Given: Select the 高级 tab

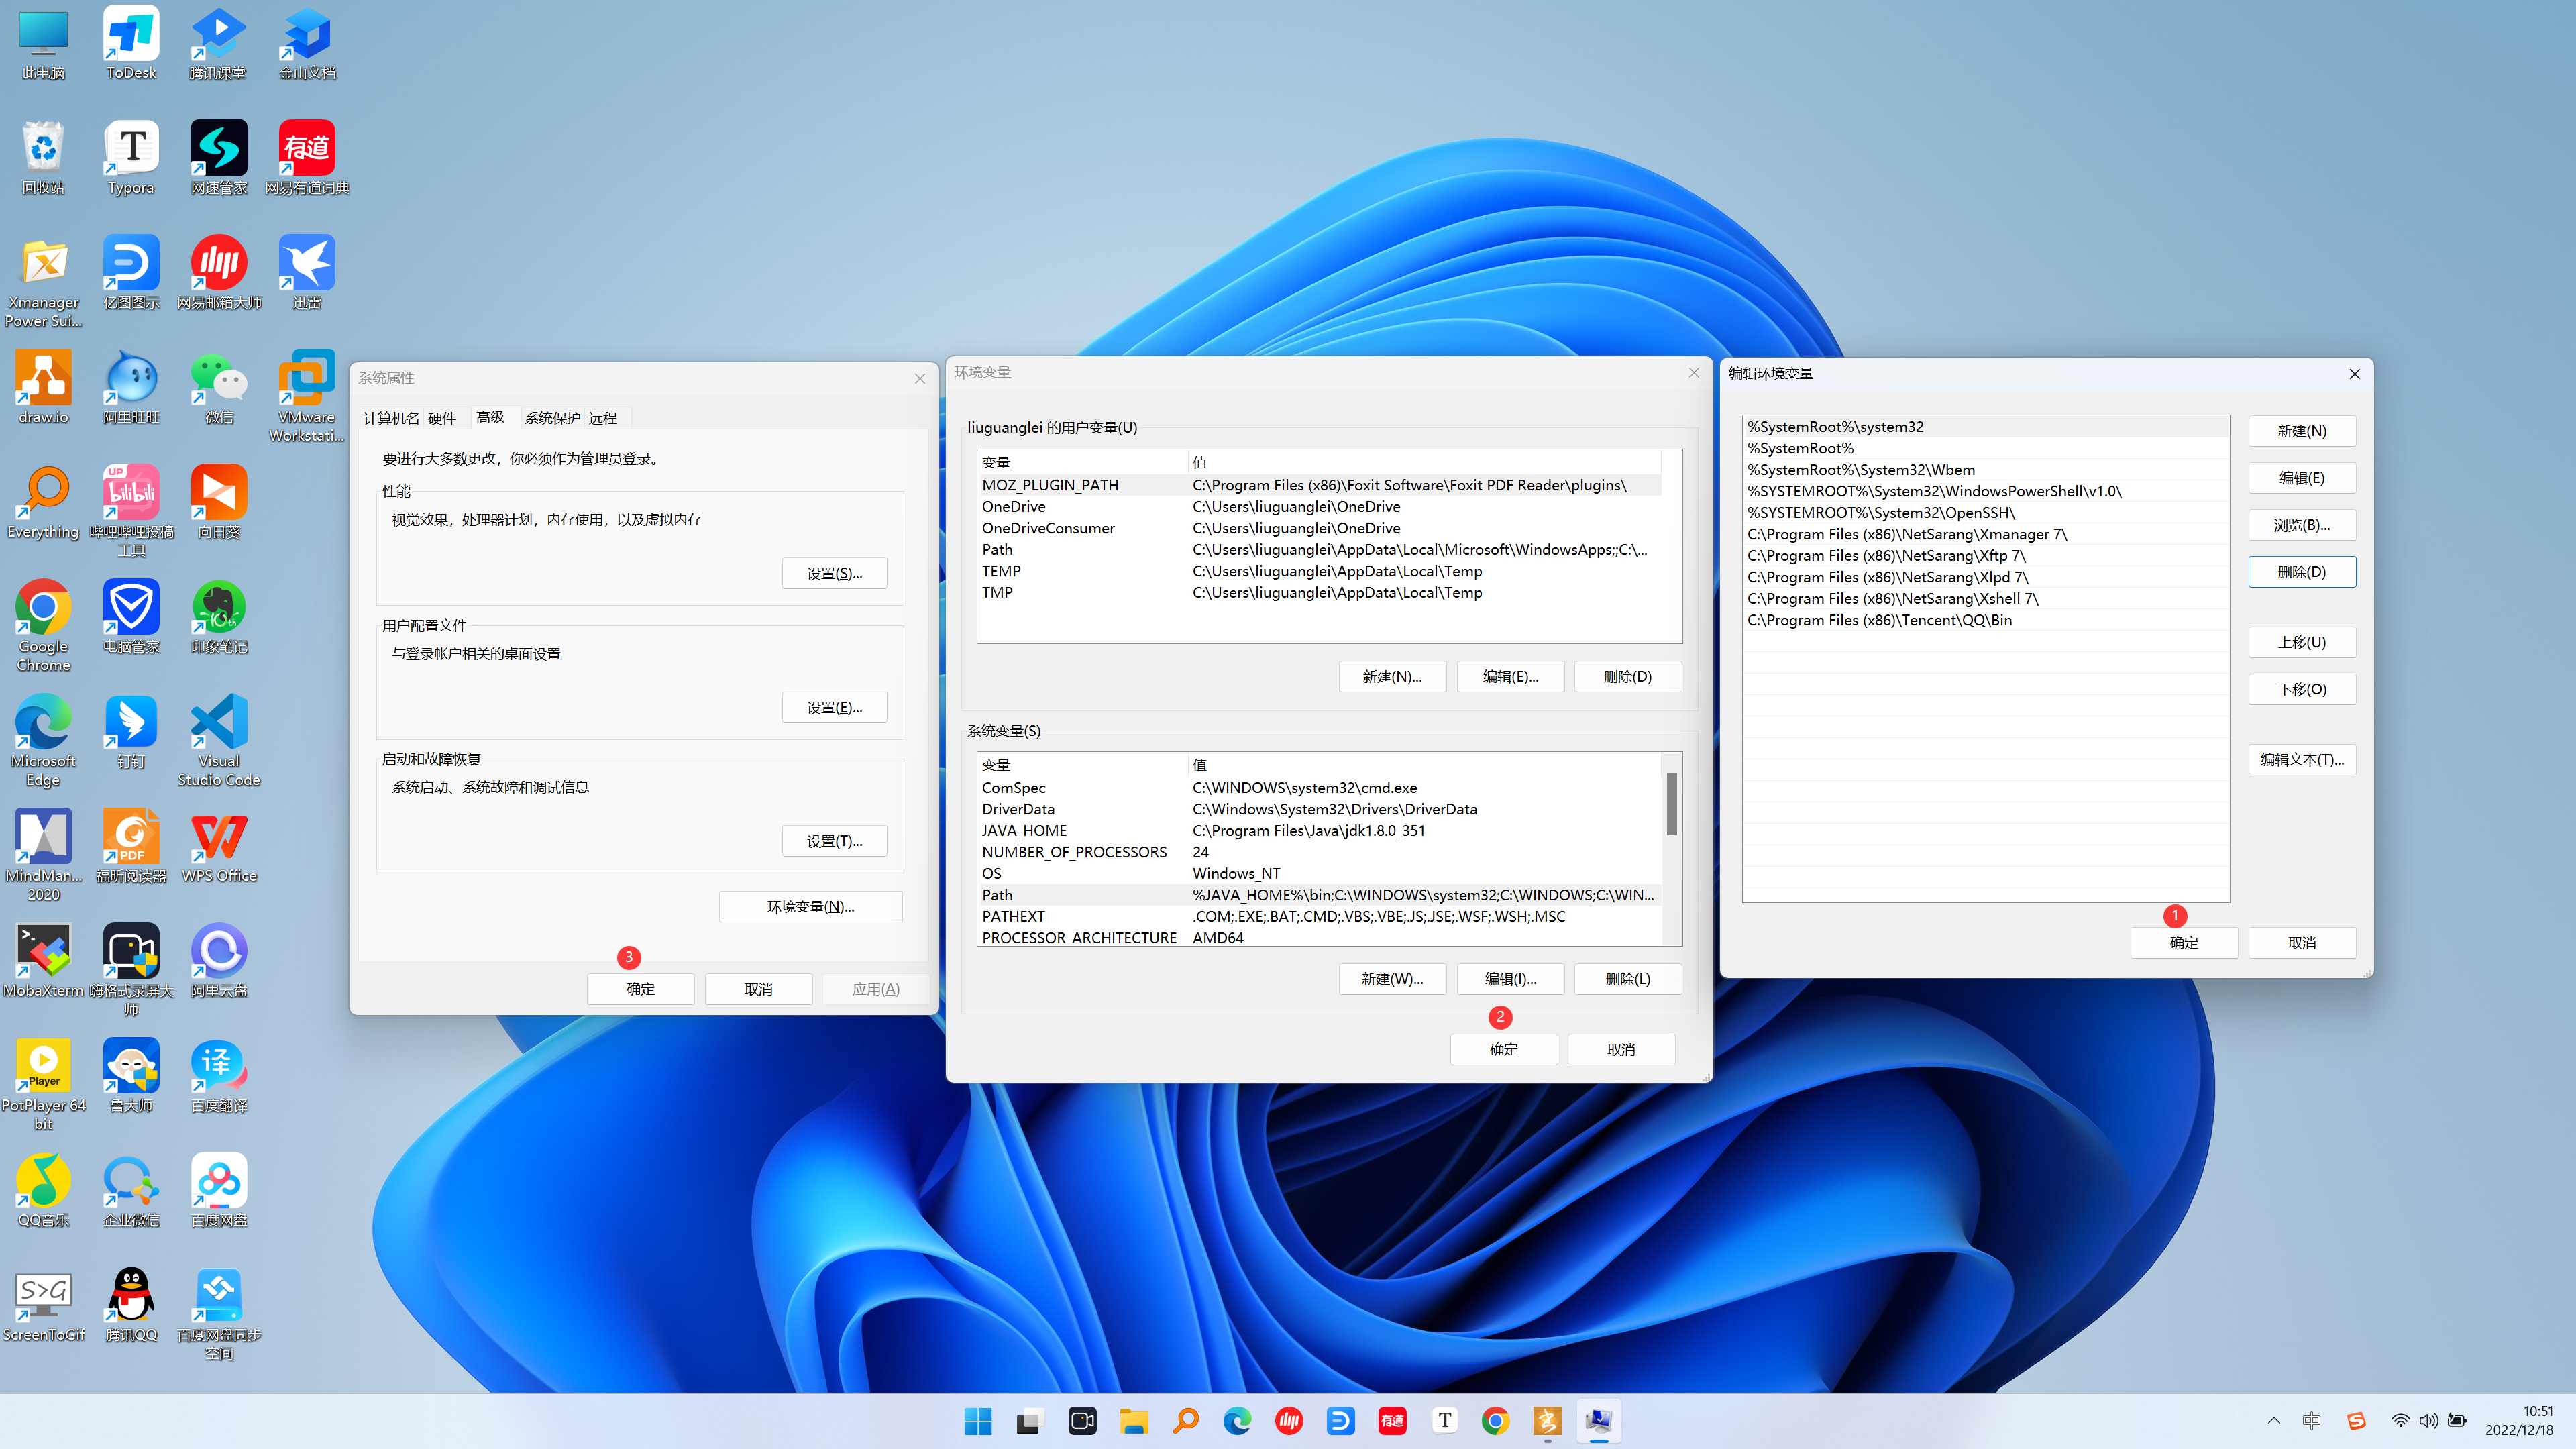Looking at the screenshot, I should pyautogui.click(x=490, y=417).
